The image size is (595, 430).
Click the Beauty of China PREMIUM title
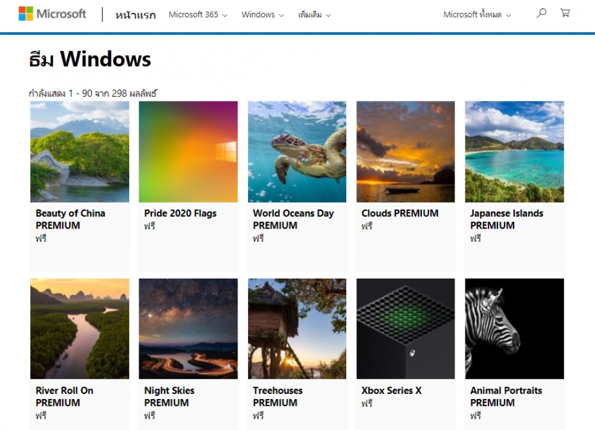pyautogui.click(x=70, y=219)
